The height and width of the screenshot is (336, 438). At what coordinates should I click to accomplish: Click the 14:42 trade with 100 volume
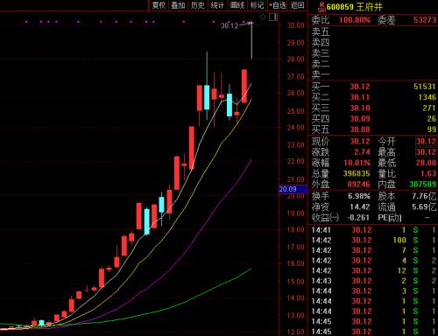point(373,241)
